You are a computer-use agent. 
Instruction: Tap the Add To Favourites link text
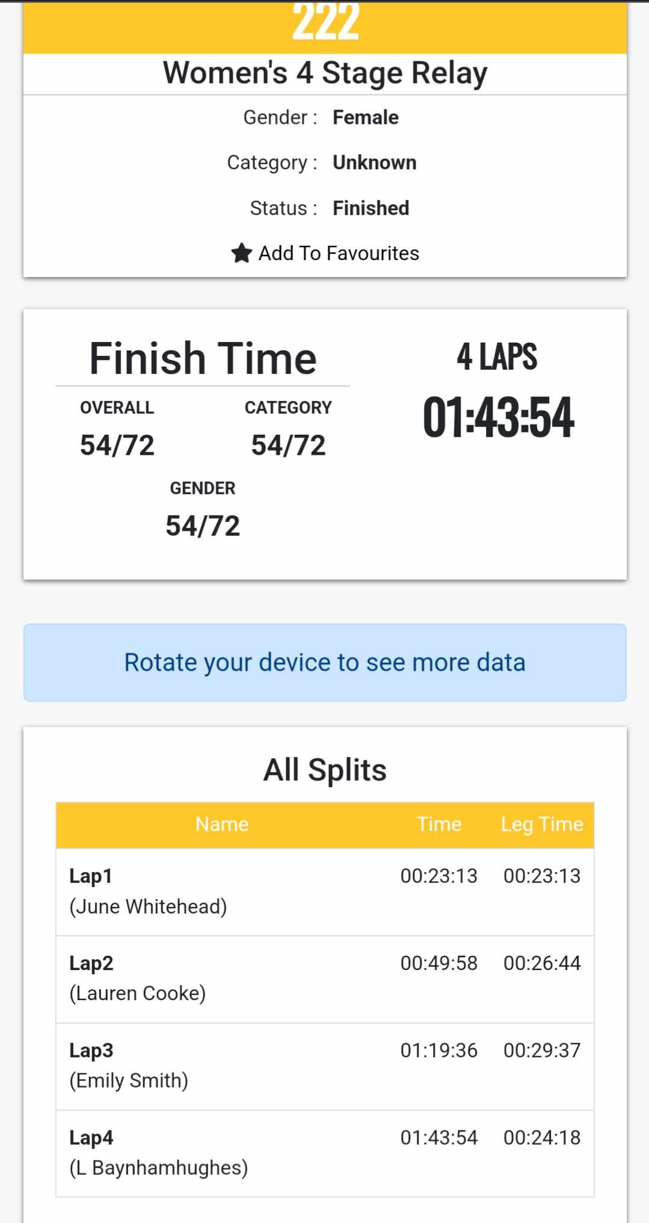[339, 254]
